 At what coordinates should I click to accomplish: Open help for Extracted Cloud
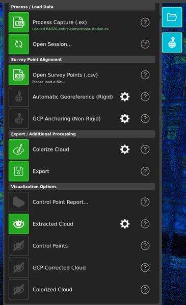145,224
